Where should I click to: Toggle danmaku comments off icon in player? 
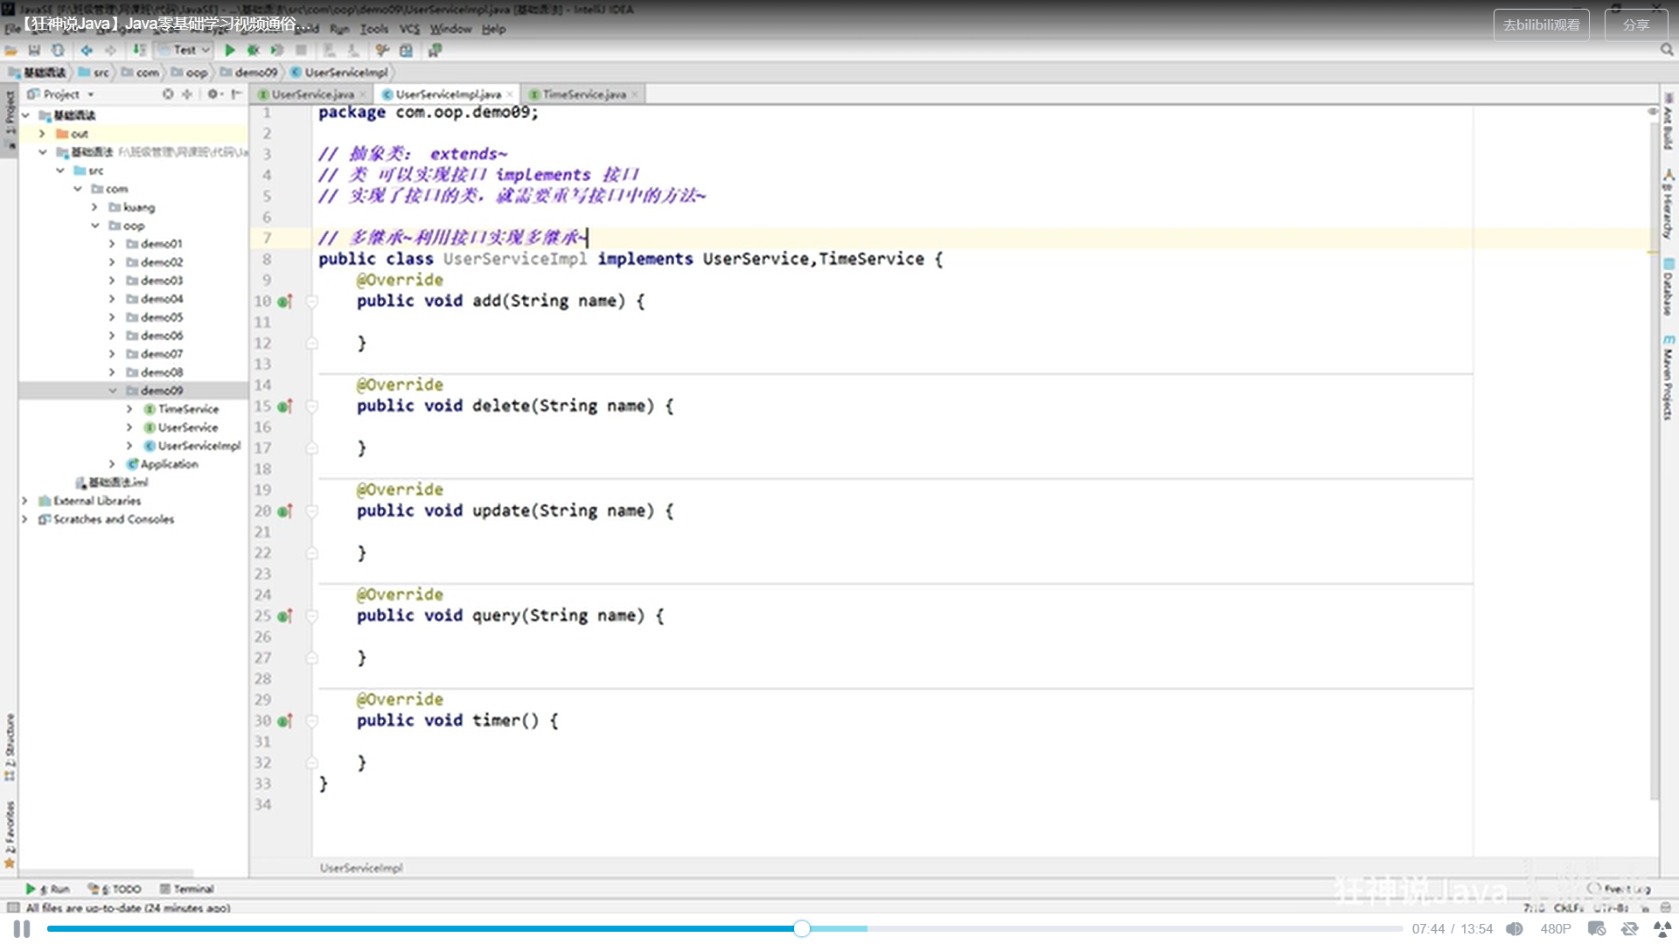coord(1597,929)
